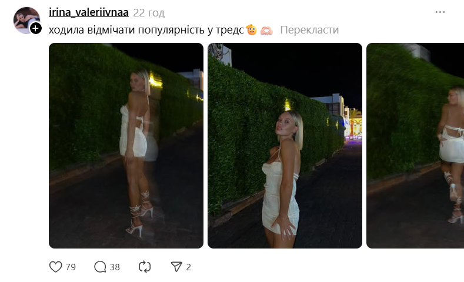Translate post with Перекласти
The image size is (464, 282).
pos(309,30)
